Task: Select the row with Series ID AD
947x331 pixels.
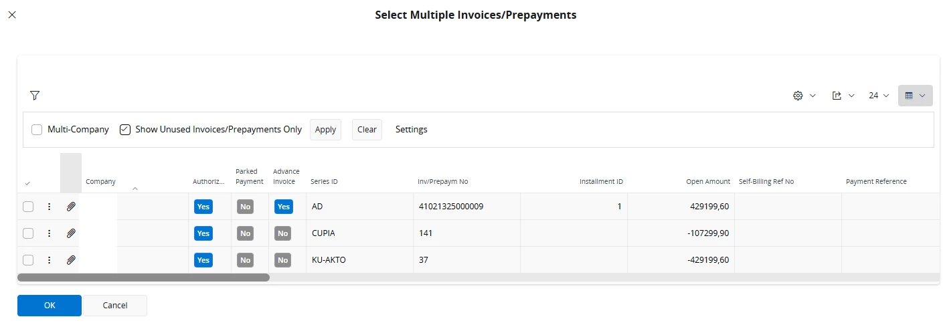Action: tap(28, 207)
